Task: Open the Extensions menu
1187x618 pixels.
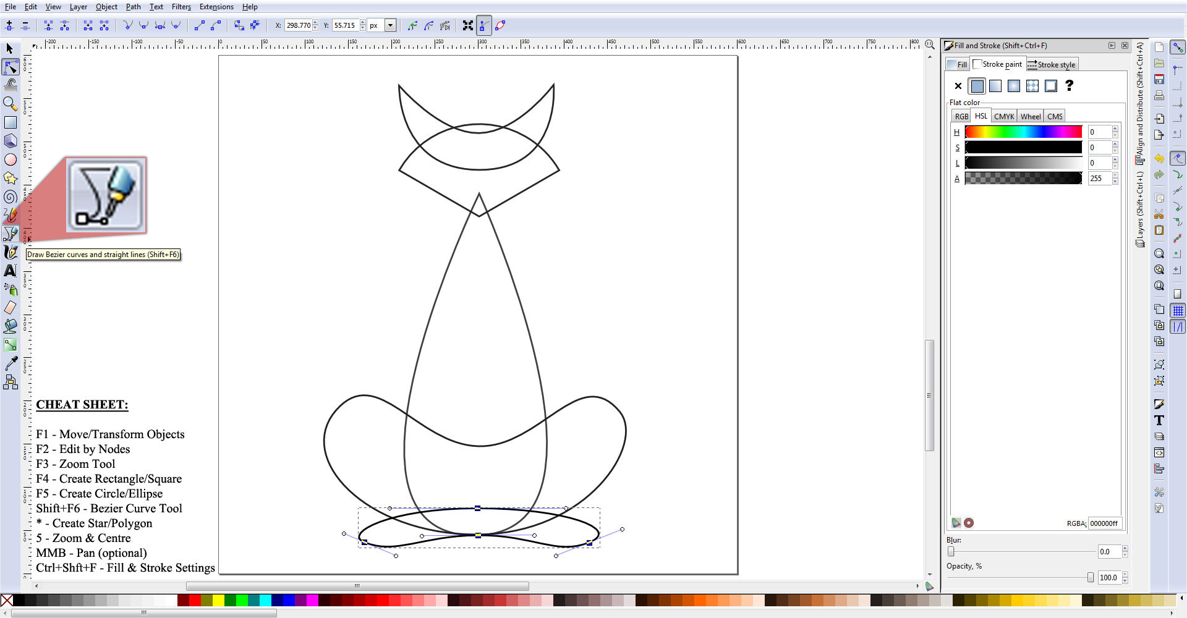Action: [216, 7]
